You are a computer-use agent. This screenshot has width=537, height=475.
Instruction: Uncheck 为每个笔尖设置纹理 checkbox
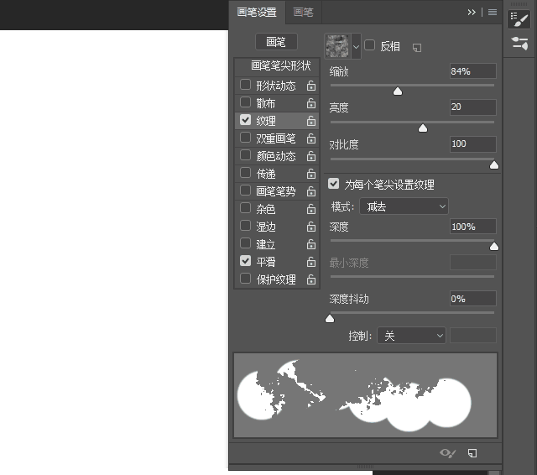[334, 184]
